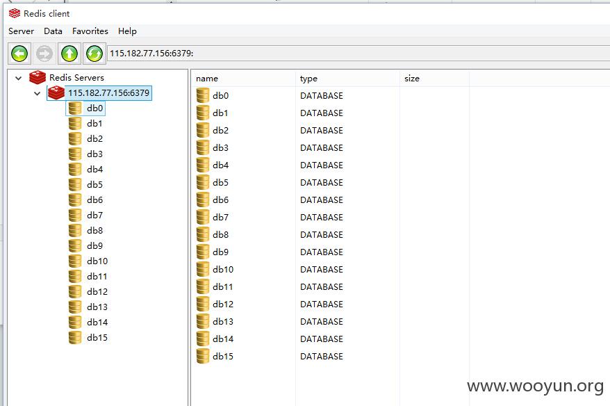Click the db9 database icon in tree
The width and height of the screenshot is (610, 406).
click(75, 245)
